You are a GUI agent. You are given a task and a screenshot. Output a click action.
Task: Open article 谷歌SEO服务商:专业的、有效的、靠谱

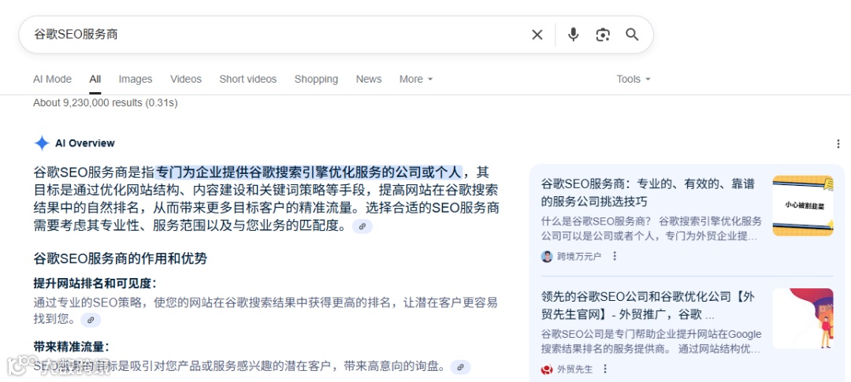648,193
